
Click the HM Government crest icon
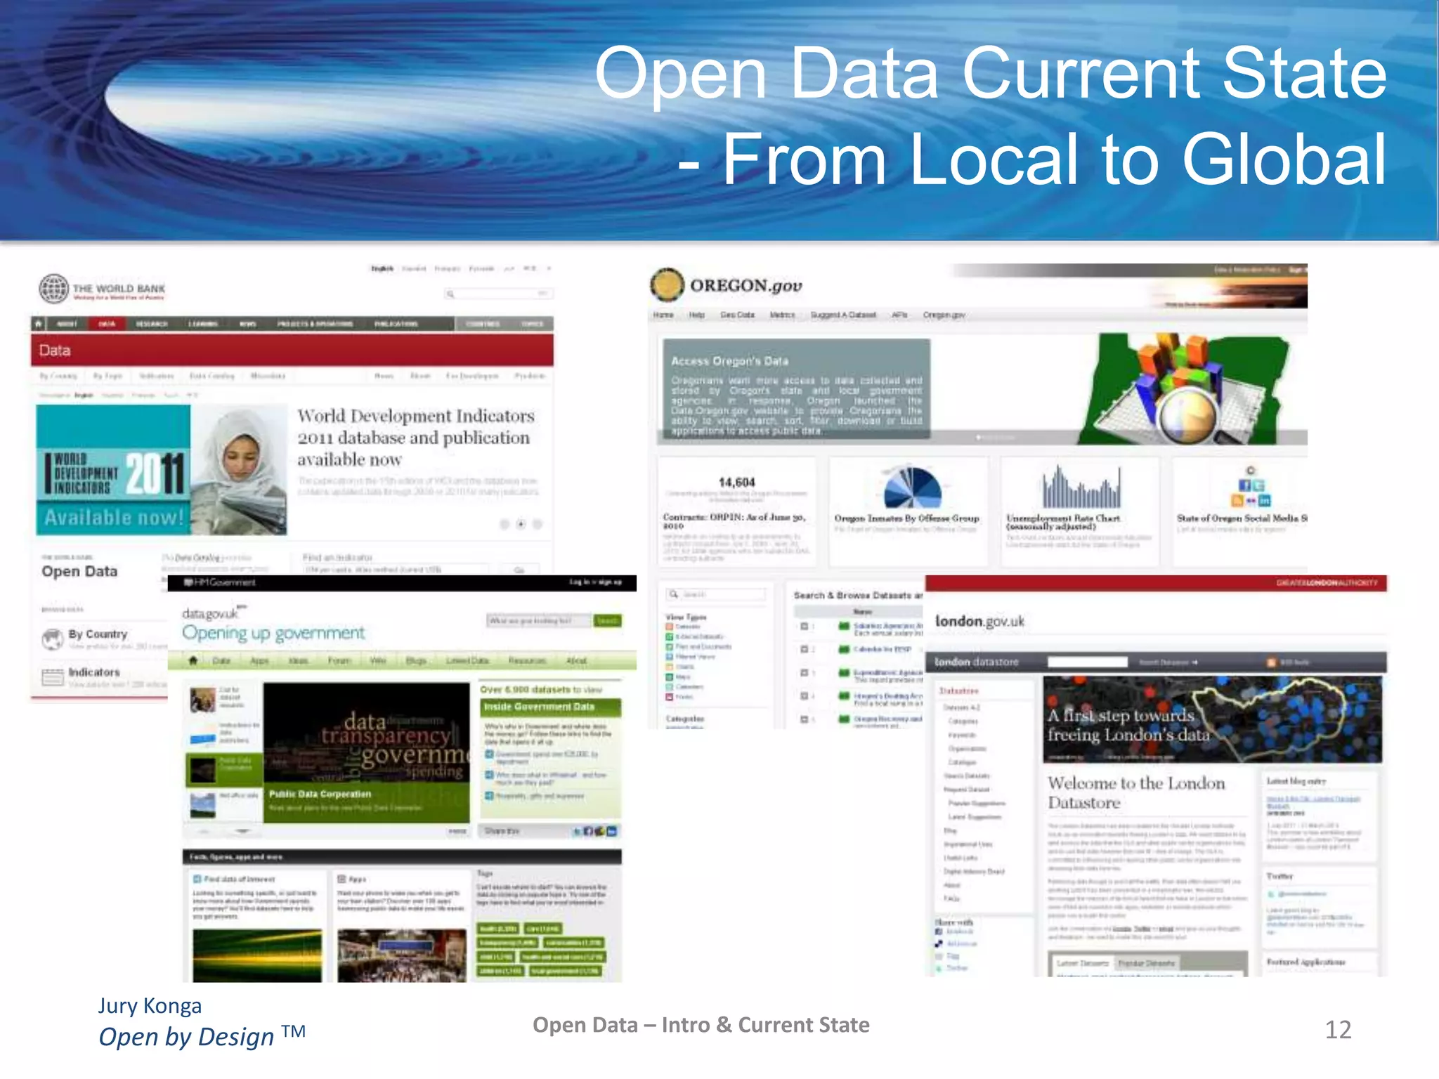tap(188, 582)
